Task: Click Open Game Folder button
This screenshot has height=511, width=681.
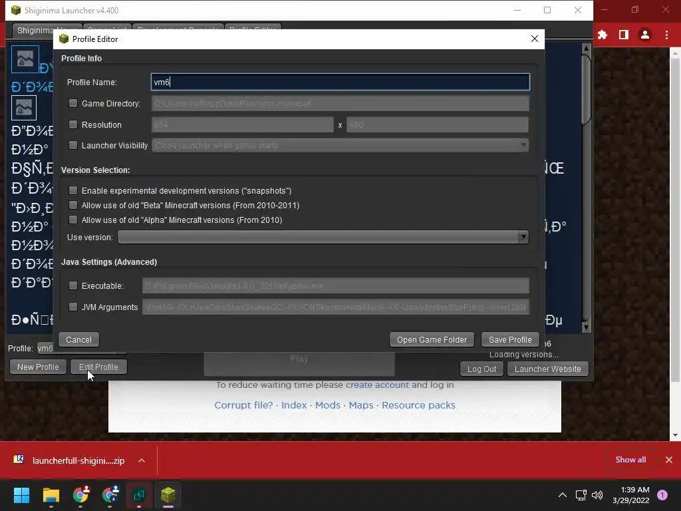Action: pyautogui.click(x=432, y=340)
